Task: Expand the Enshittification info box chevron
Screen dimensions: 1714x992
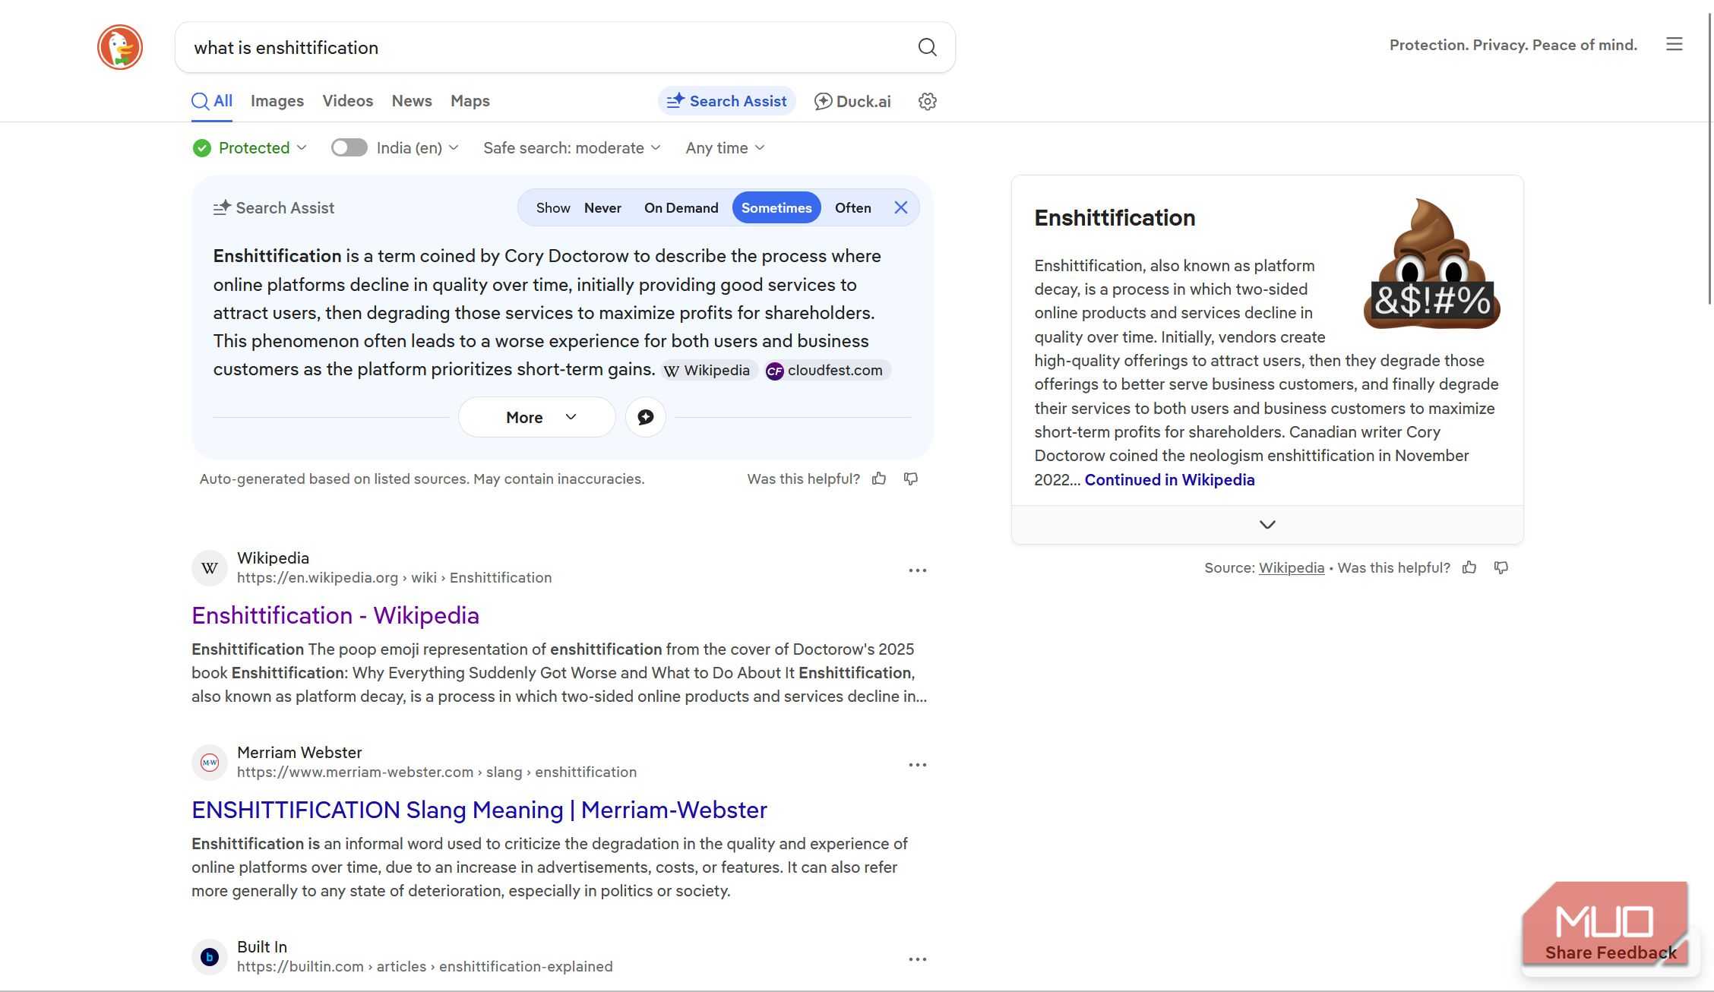Action: pyautogui.click(x=1267, y=525)
